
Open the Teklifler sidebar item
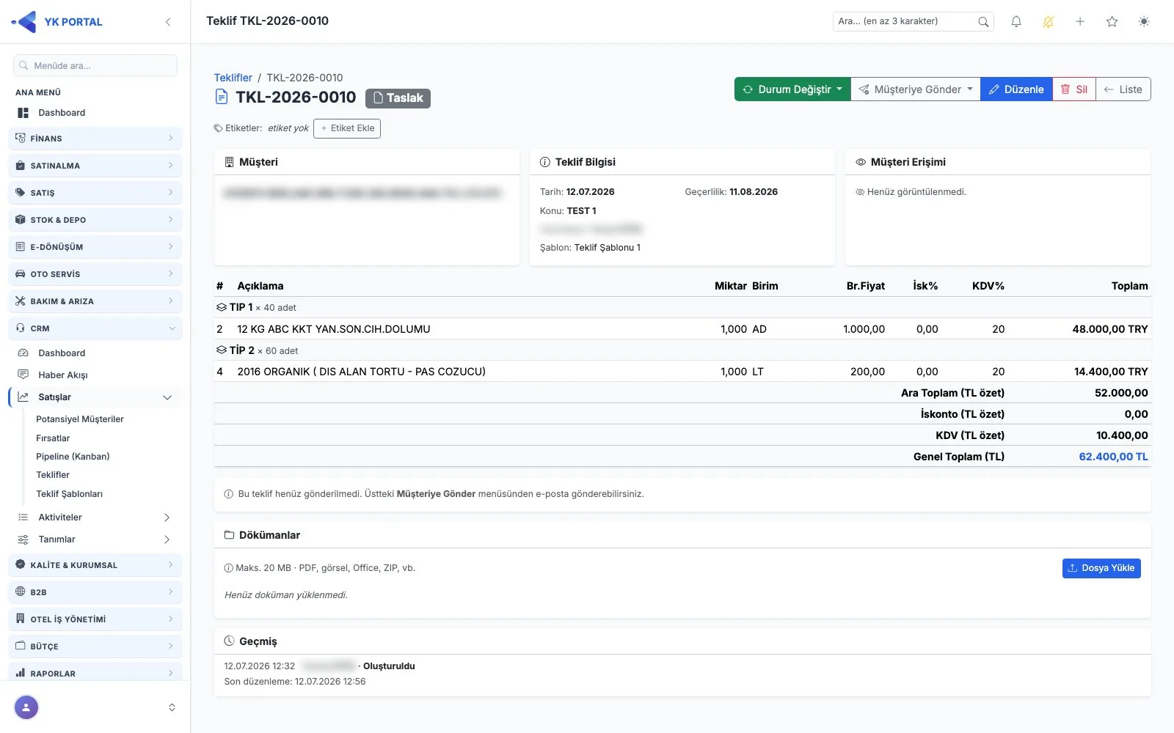point(53,475)
